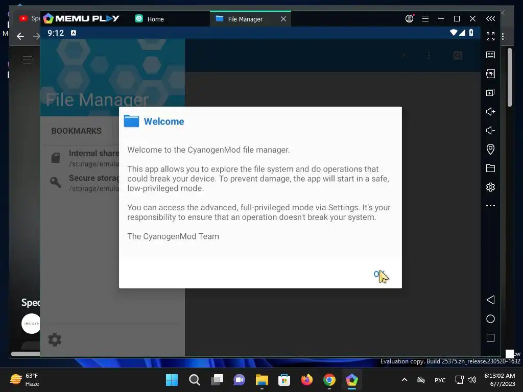Open the clock and date 6/7/2023
This screenshot has height=392, width=523.
click(x=500, y=380)
